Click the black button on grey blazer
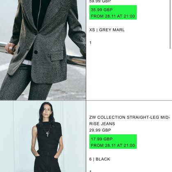 (36, 52)
